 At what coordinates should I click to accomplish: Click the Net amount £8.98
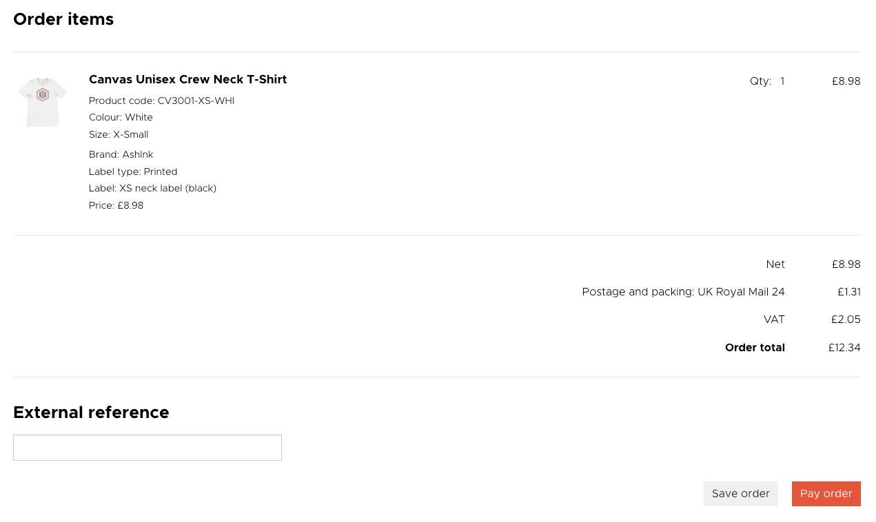pos(846,264)
